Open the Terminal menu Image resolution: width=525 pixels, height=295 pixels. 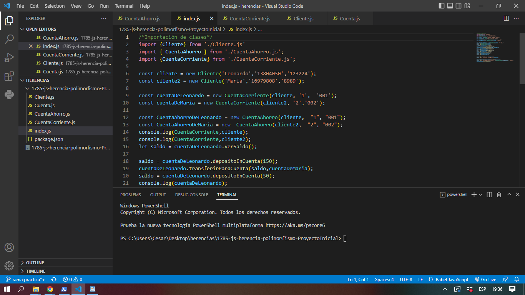pos(124,6)
